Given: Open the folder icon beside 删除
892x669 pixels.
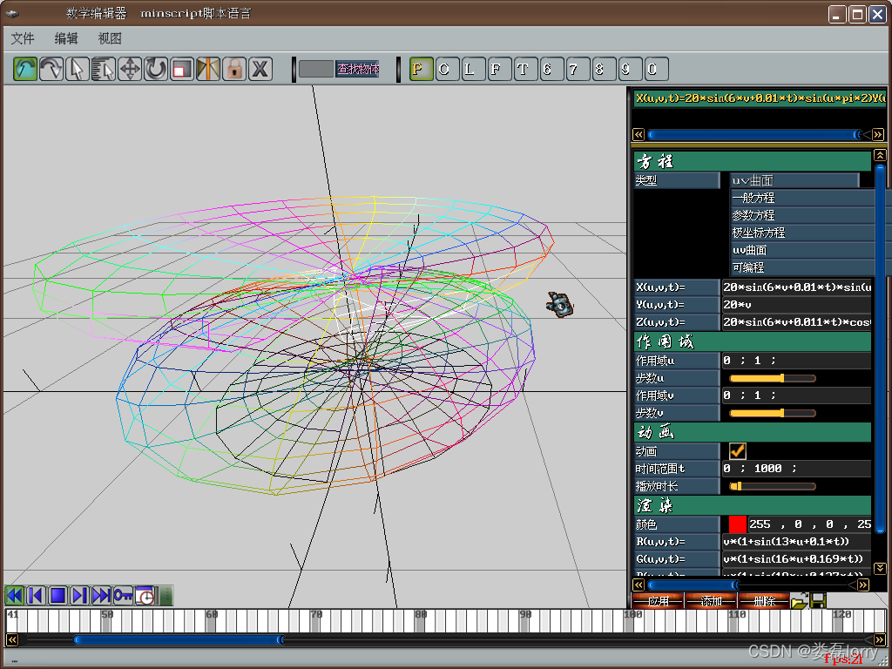Looking at the screenshot, I should point(800,601).
